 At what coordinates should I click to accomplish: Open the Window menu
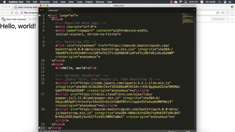tap(100, 2)
